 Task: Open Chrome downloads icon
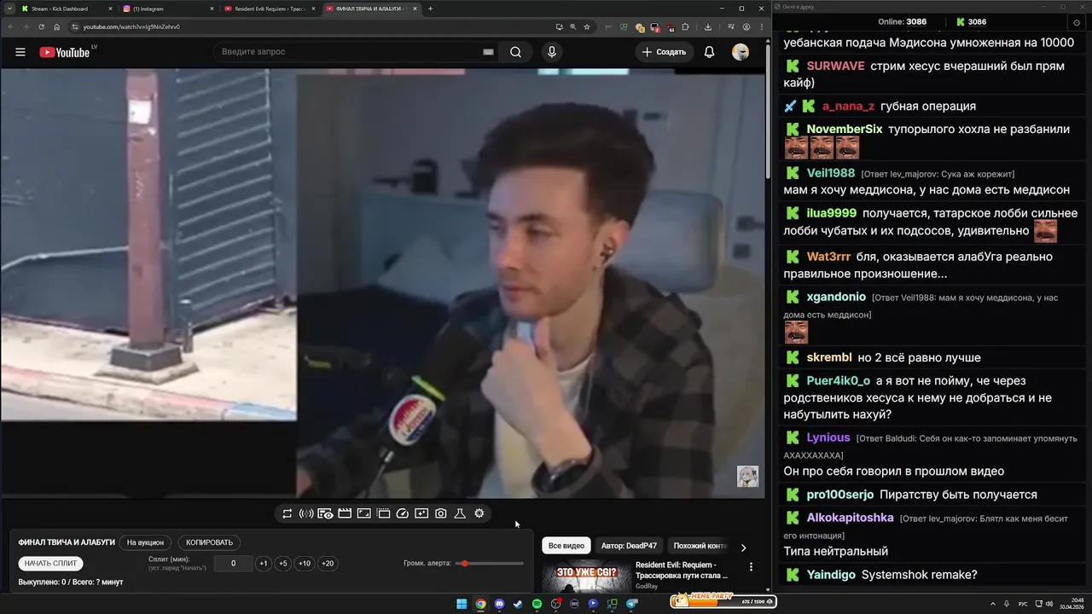point(708,26)
